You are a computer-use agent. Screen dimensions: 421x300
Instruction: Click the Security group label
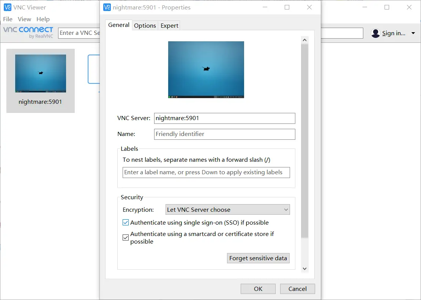coord(132,197)
